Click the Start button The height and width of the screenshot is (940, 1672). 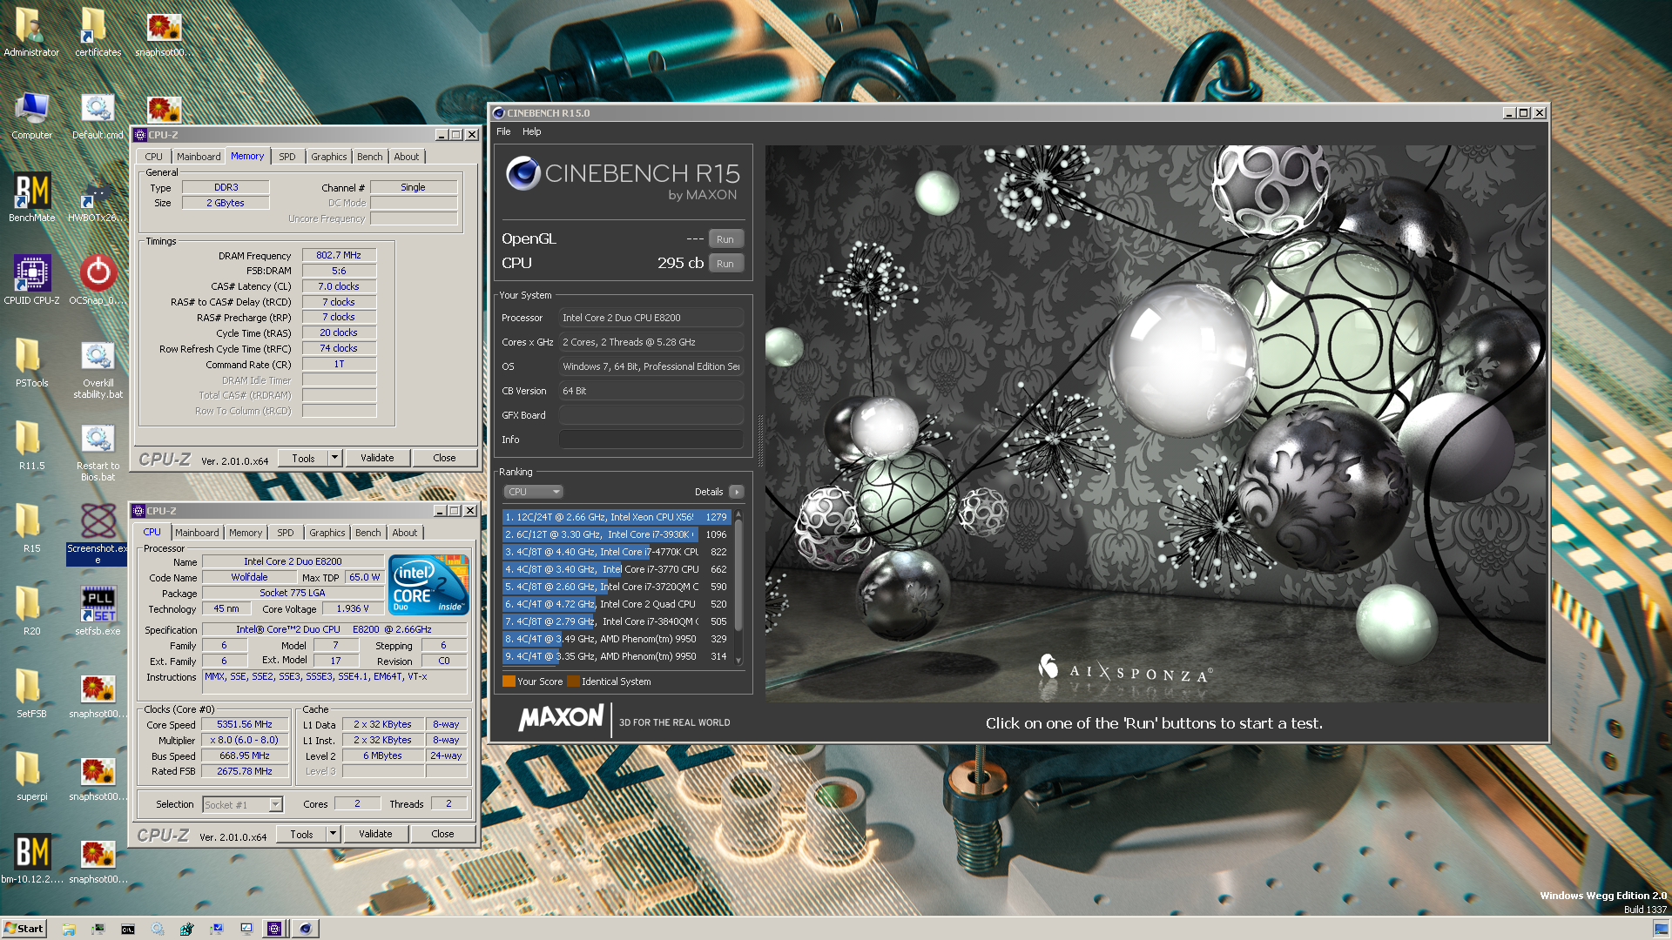(24, 929)
